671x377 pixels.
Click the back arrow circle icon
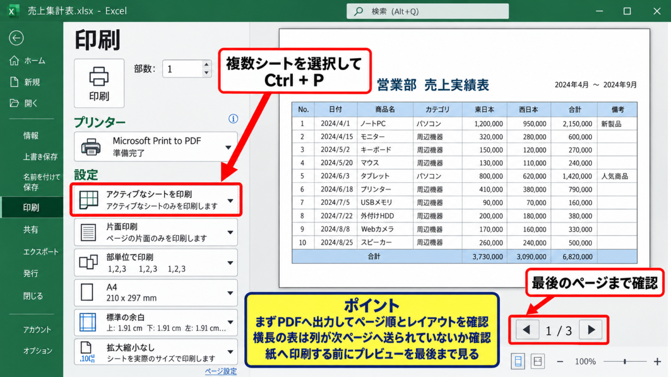tap(16, 38)
